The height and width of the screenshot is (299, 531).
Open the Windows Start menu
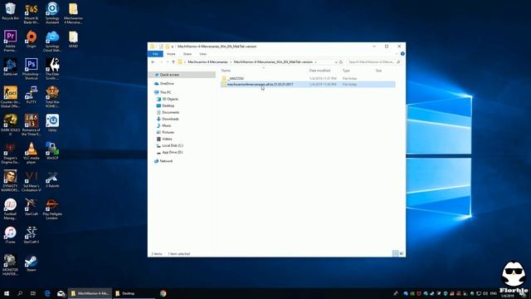click(7, 293)
